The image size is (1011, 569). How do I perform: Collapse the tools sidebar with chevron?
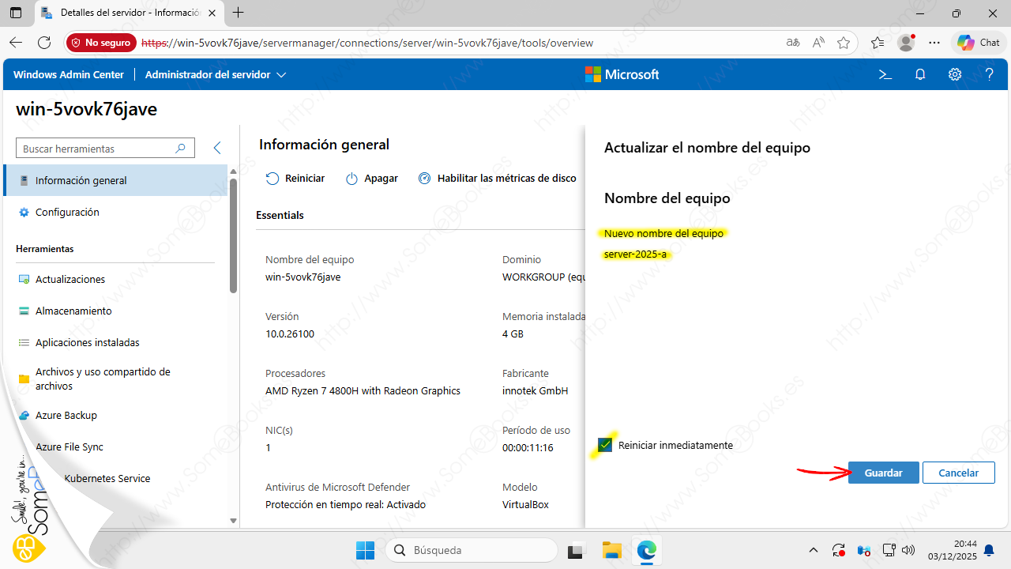click(x=217, y=148)
